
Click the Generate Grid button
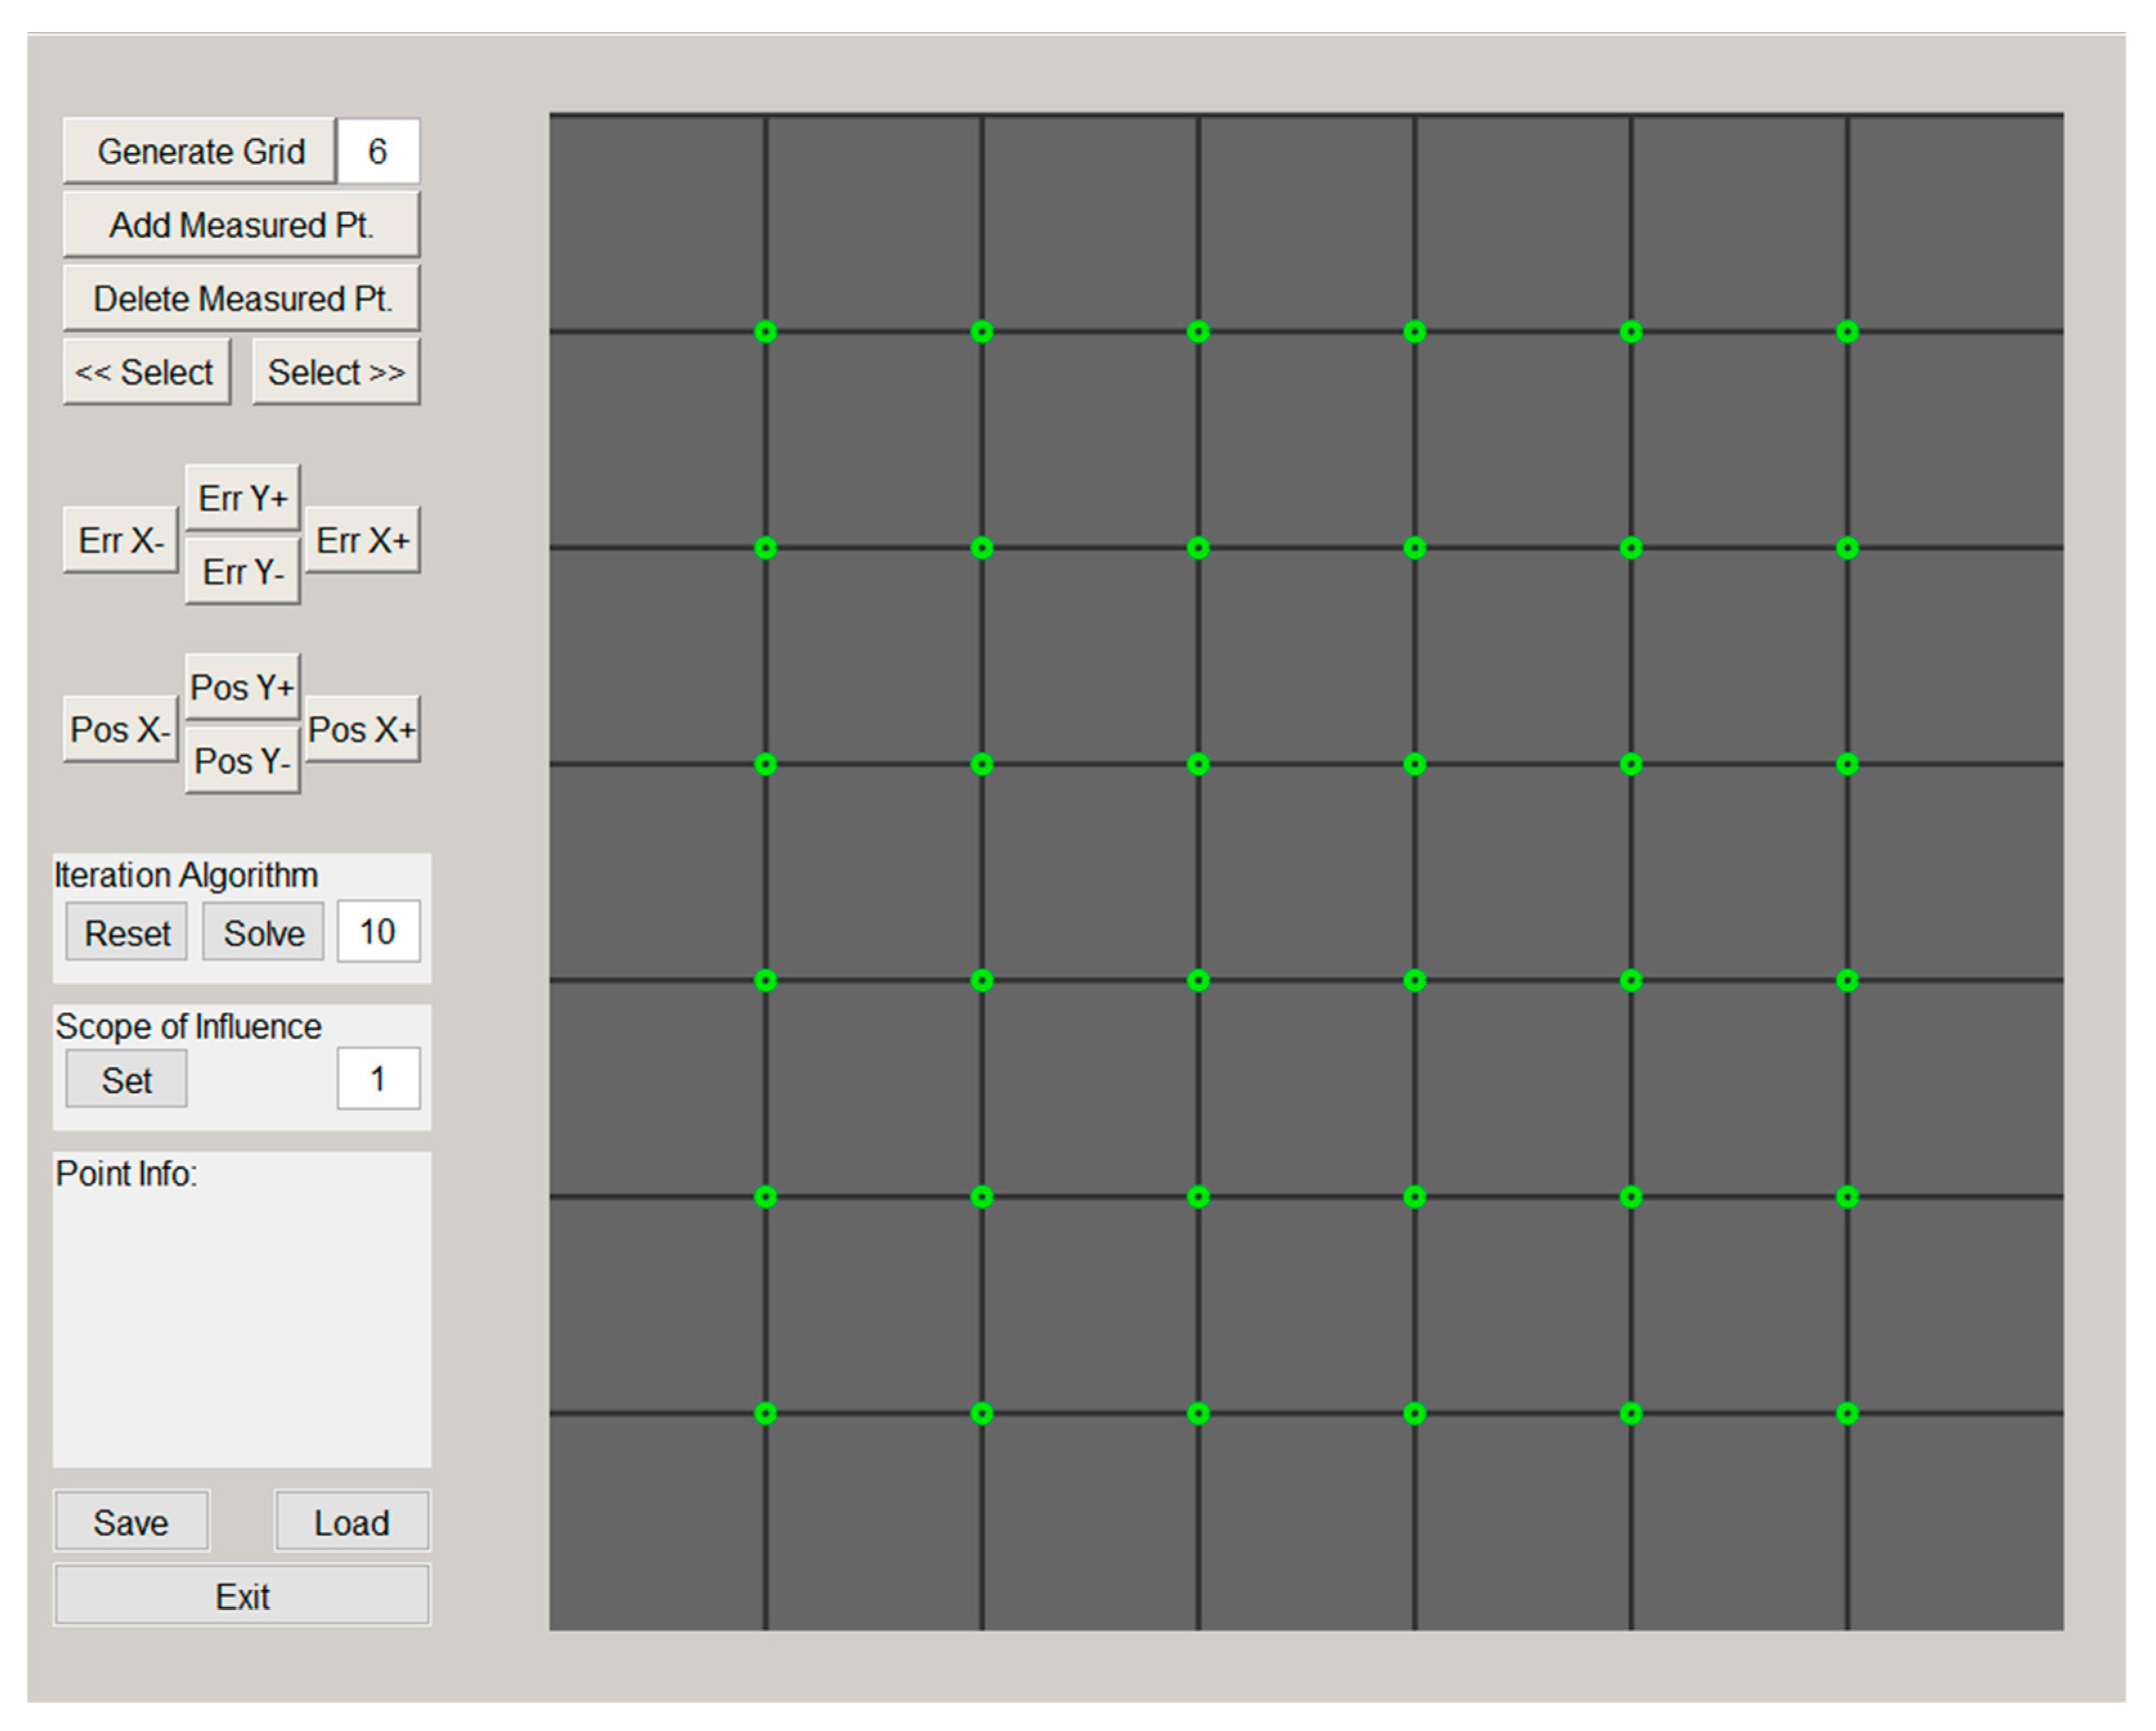click(x=199, y=151)
